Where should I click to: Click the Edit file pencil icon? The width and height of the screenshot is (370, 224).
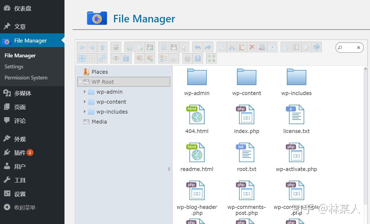306,47
